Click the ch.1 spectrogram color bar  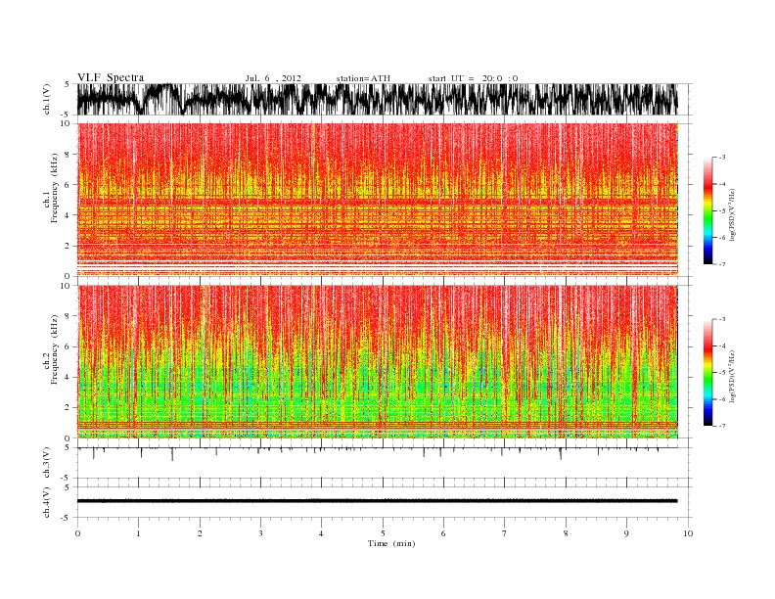click(707, 210)
